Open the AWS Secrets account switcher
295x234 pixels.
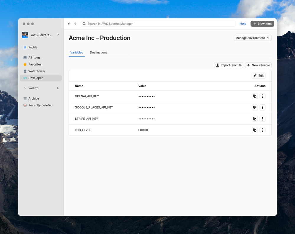(41, 35)
